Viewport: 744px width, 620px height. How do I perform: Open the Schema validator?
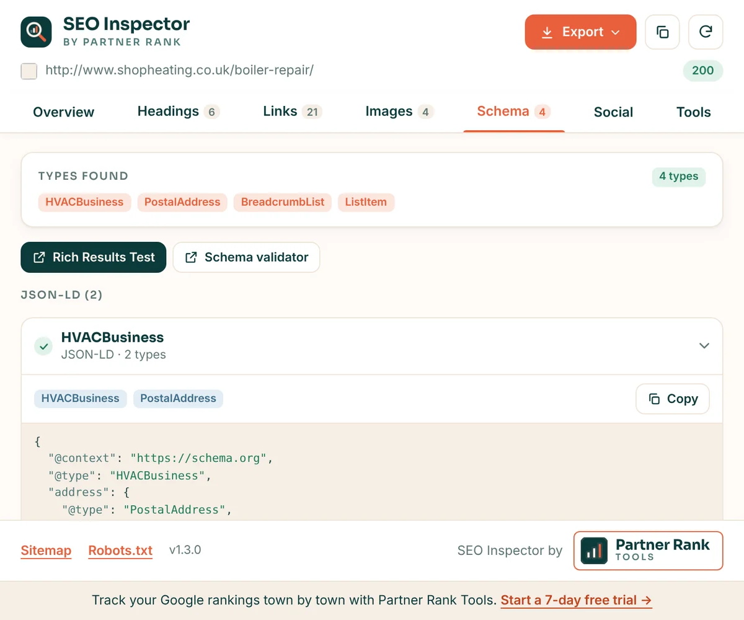(x=246, y=257)
